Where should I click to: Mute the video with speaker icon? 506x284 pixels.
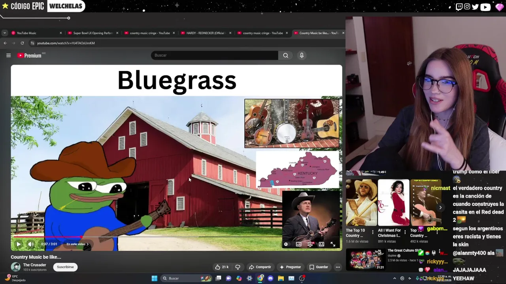click(x=30, y=244)
